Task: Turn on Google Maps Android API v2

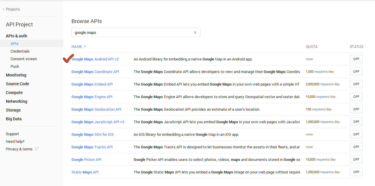Action: (356, 59)
